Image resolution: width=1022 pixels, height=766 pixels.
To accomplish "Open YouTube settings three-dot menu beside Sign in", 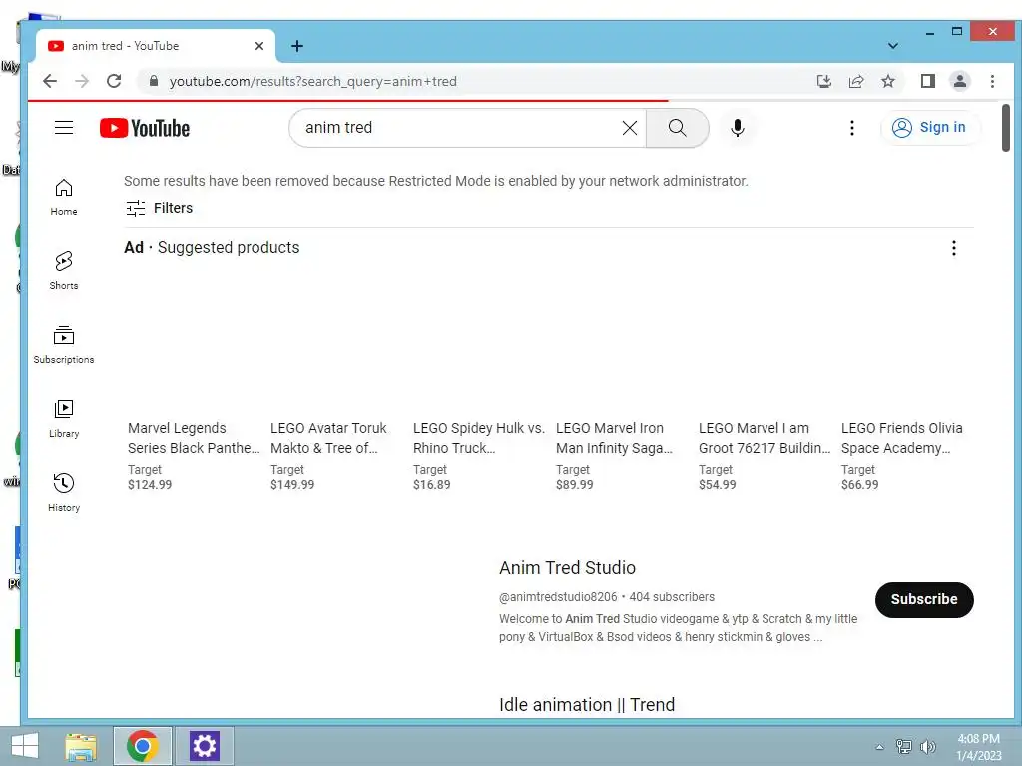I will pyautogui.click(x=852, y=128).
